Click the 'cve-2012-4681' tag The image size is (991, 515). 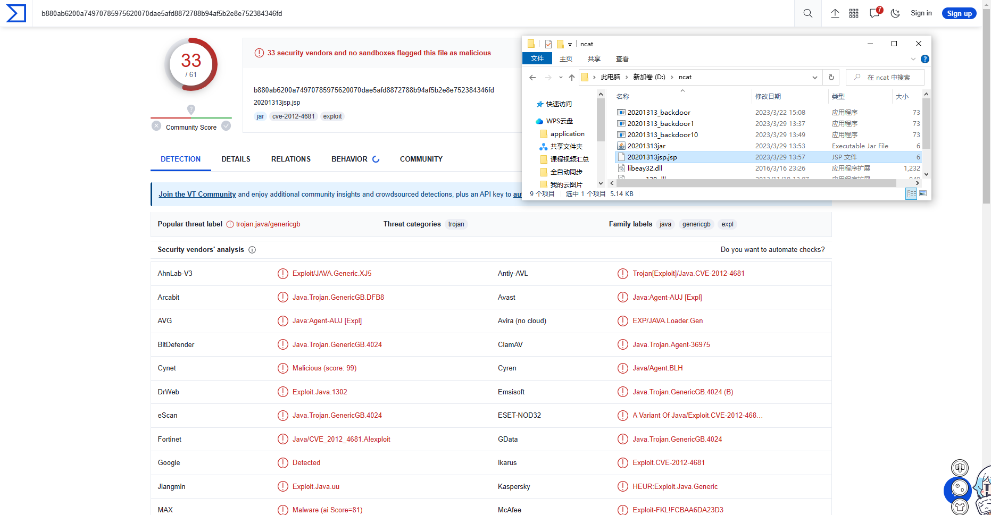[x=294, y=116]
